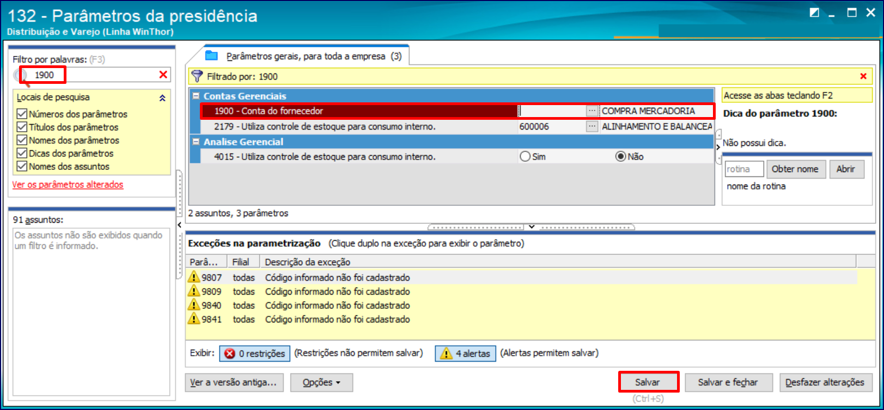Viewport: 884px width, 410px height.
Task: Click 'Salvar e fechar'
Action: pyautogui.click(x=728, y=382)
